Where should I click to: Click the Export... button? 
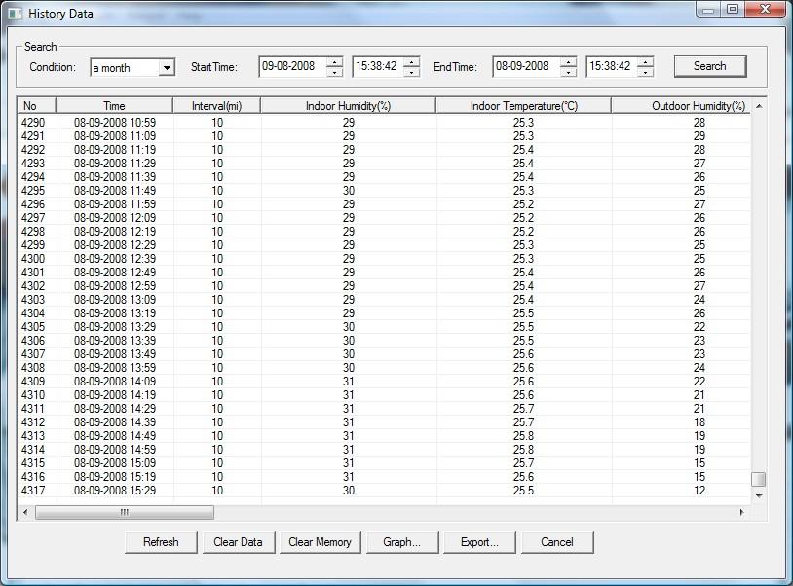(478, 542)
